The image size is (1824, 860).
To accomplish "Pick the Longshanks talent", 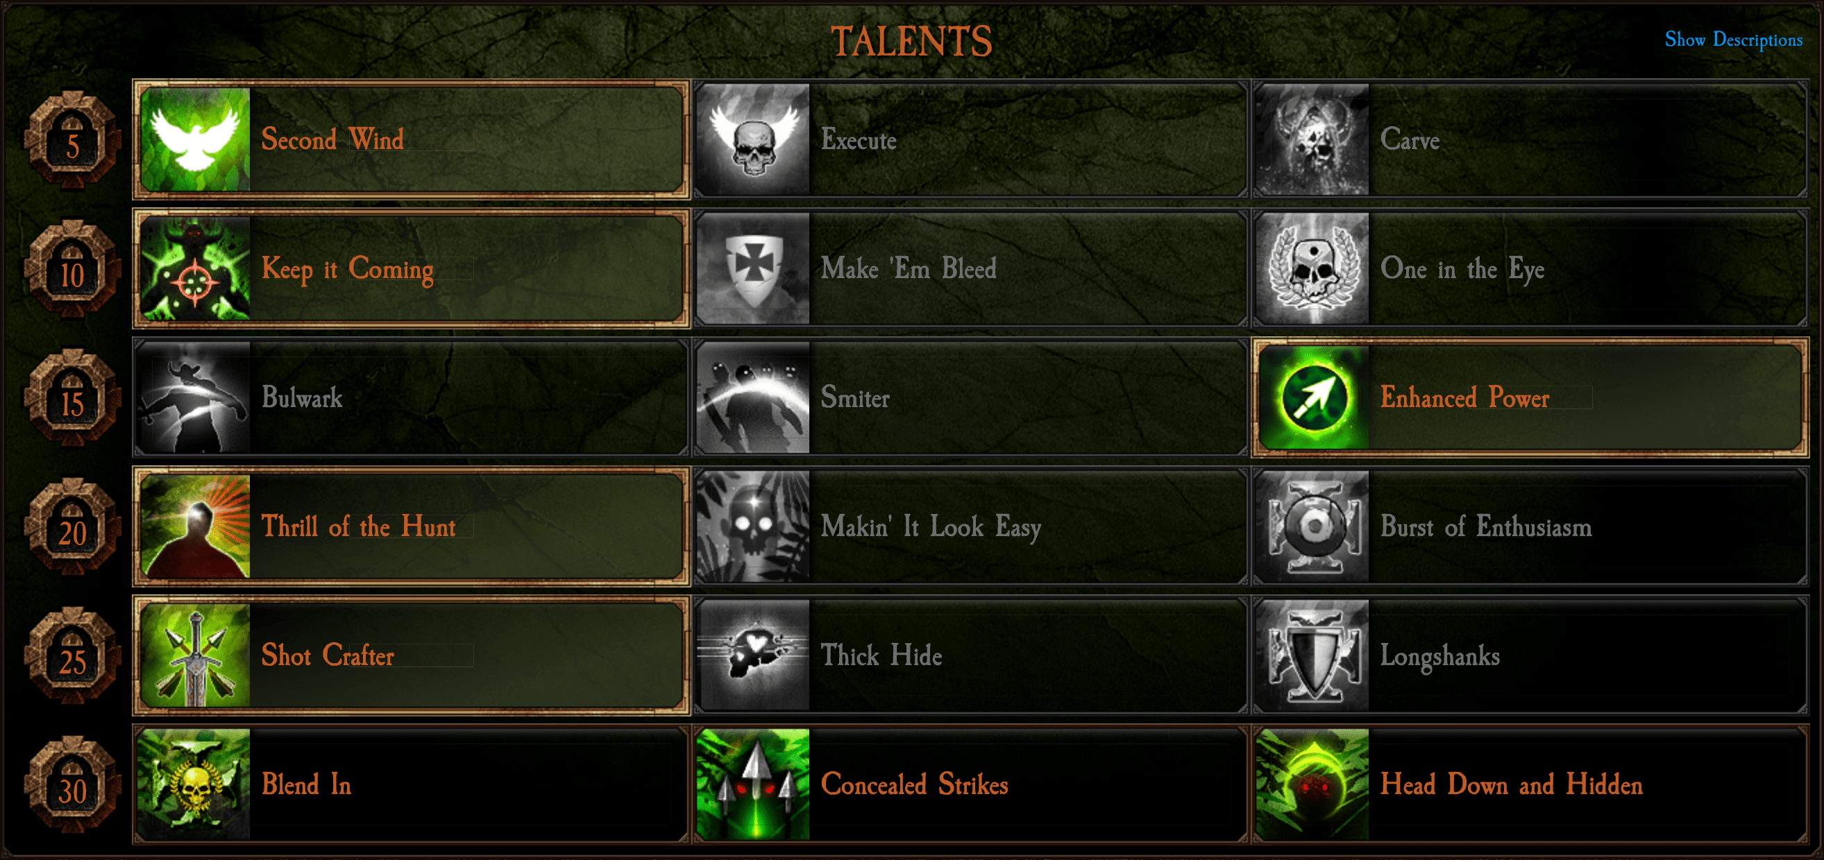I will (1530, 655).
